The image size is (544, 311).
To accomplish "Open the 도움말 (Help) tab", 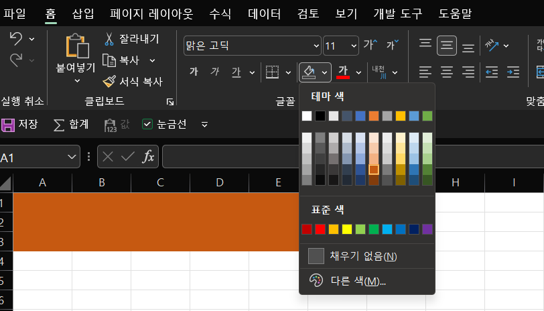I will pyautogui.click(x=455, y=13).
